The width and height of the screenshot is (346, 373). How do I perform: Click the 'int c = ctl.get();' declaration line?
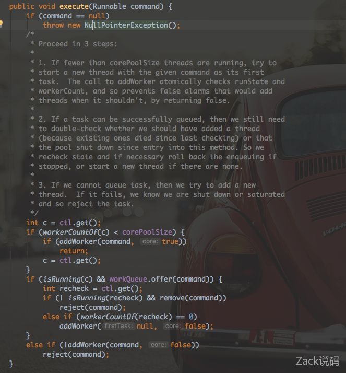click(64, 223)
